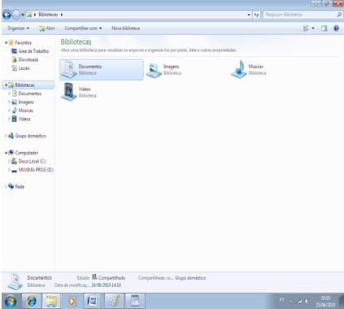Change the view mode icon
The height and width of the screenshot is (309, 344).
pyautogui.click(x=306, y=28)
